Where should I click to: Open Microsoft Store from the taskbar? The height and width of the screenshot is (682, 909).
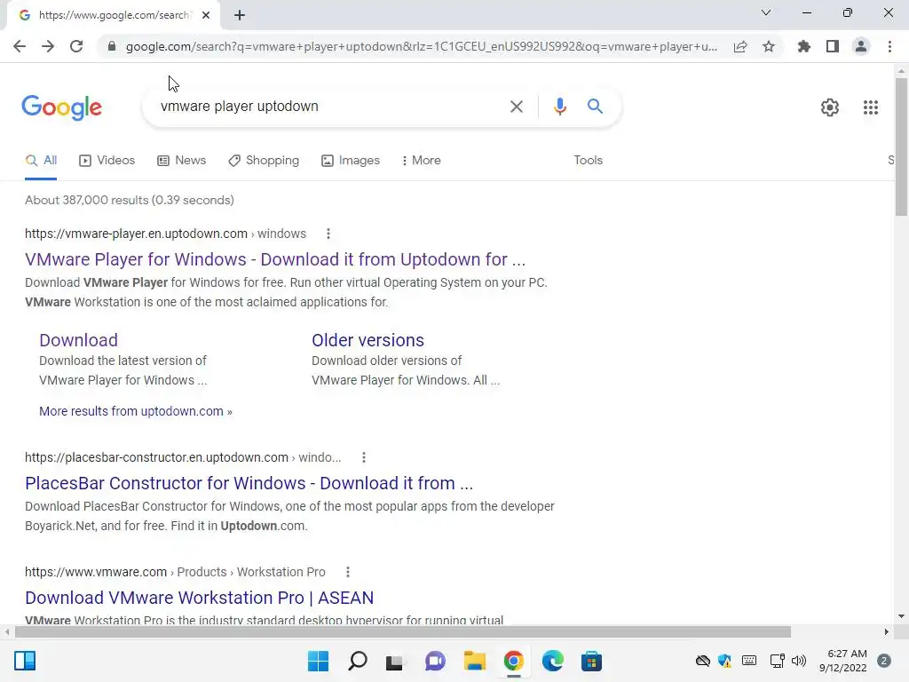pos(591,661)
